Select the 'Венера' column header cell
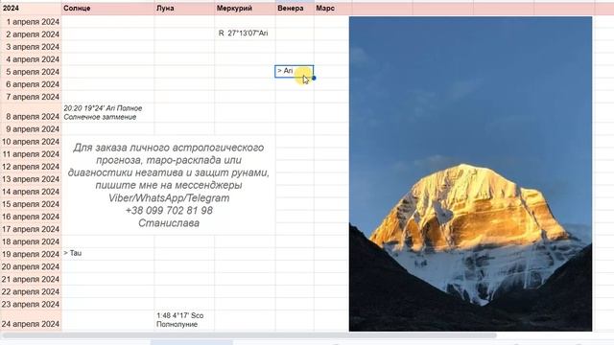 [x=295, y=9]
